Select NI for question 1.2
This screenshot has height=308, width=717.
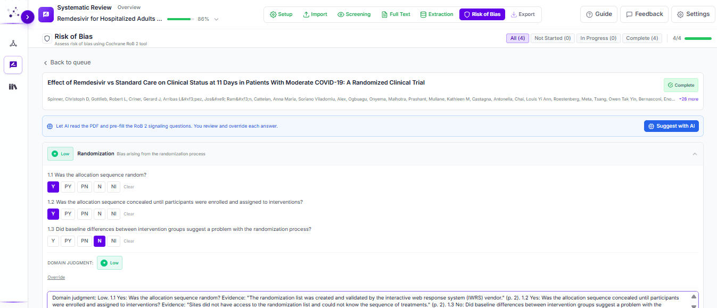[114, 214]
